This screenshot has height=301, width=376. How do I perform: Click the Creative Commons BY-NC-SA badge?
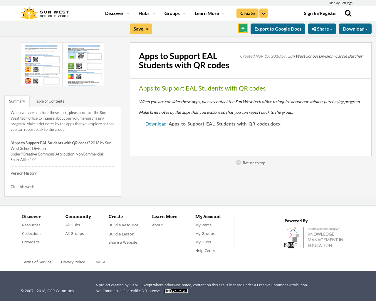coord(176,290)
